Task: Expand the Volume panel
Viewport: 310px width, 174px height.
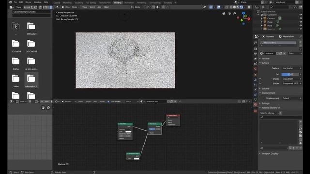Action: pyautogui.click(x=265, y=89)
